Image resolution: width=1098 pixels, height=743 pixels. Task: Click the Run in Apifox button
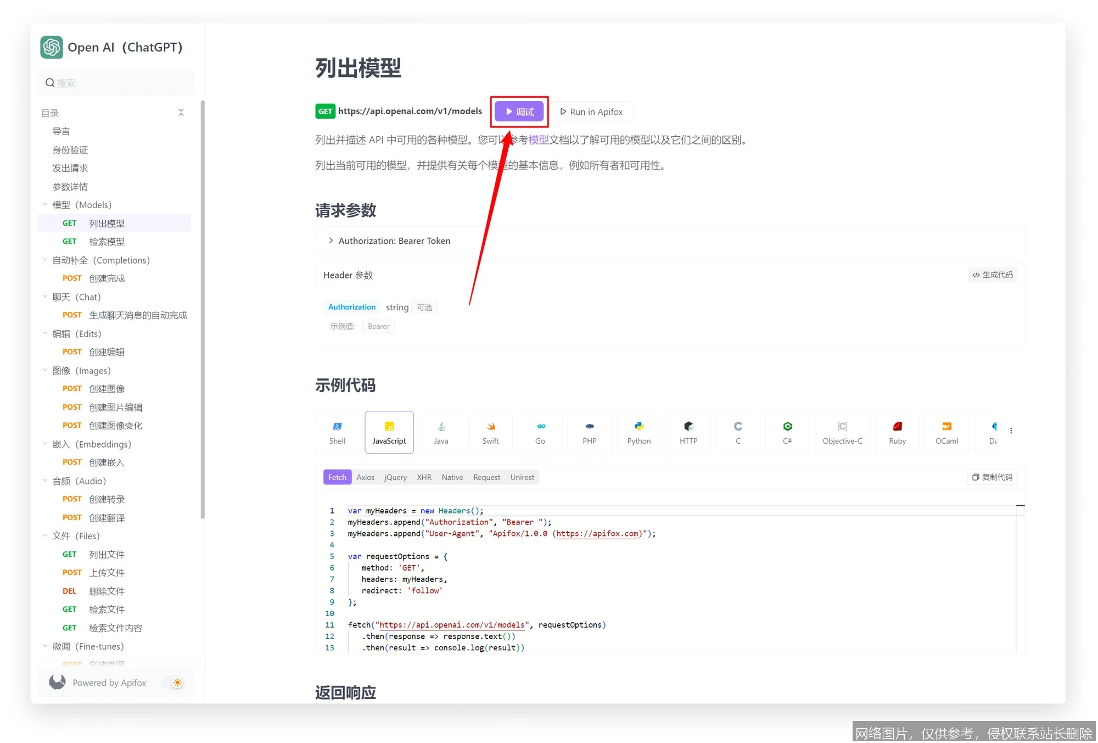pos(592,111)
